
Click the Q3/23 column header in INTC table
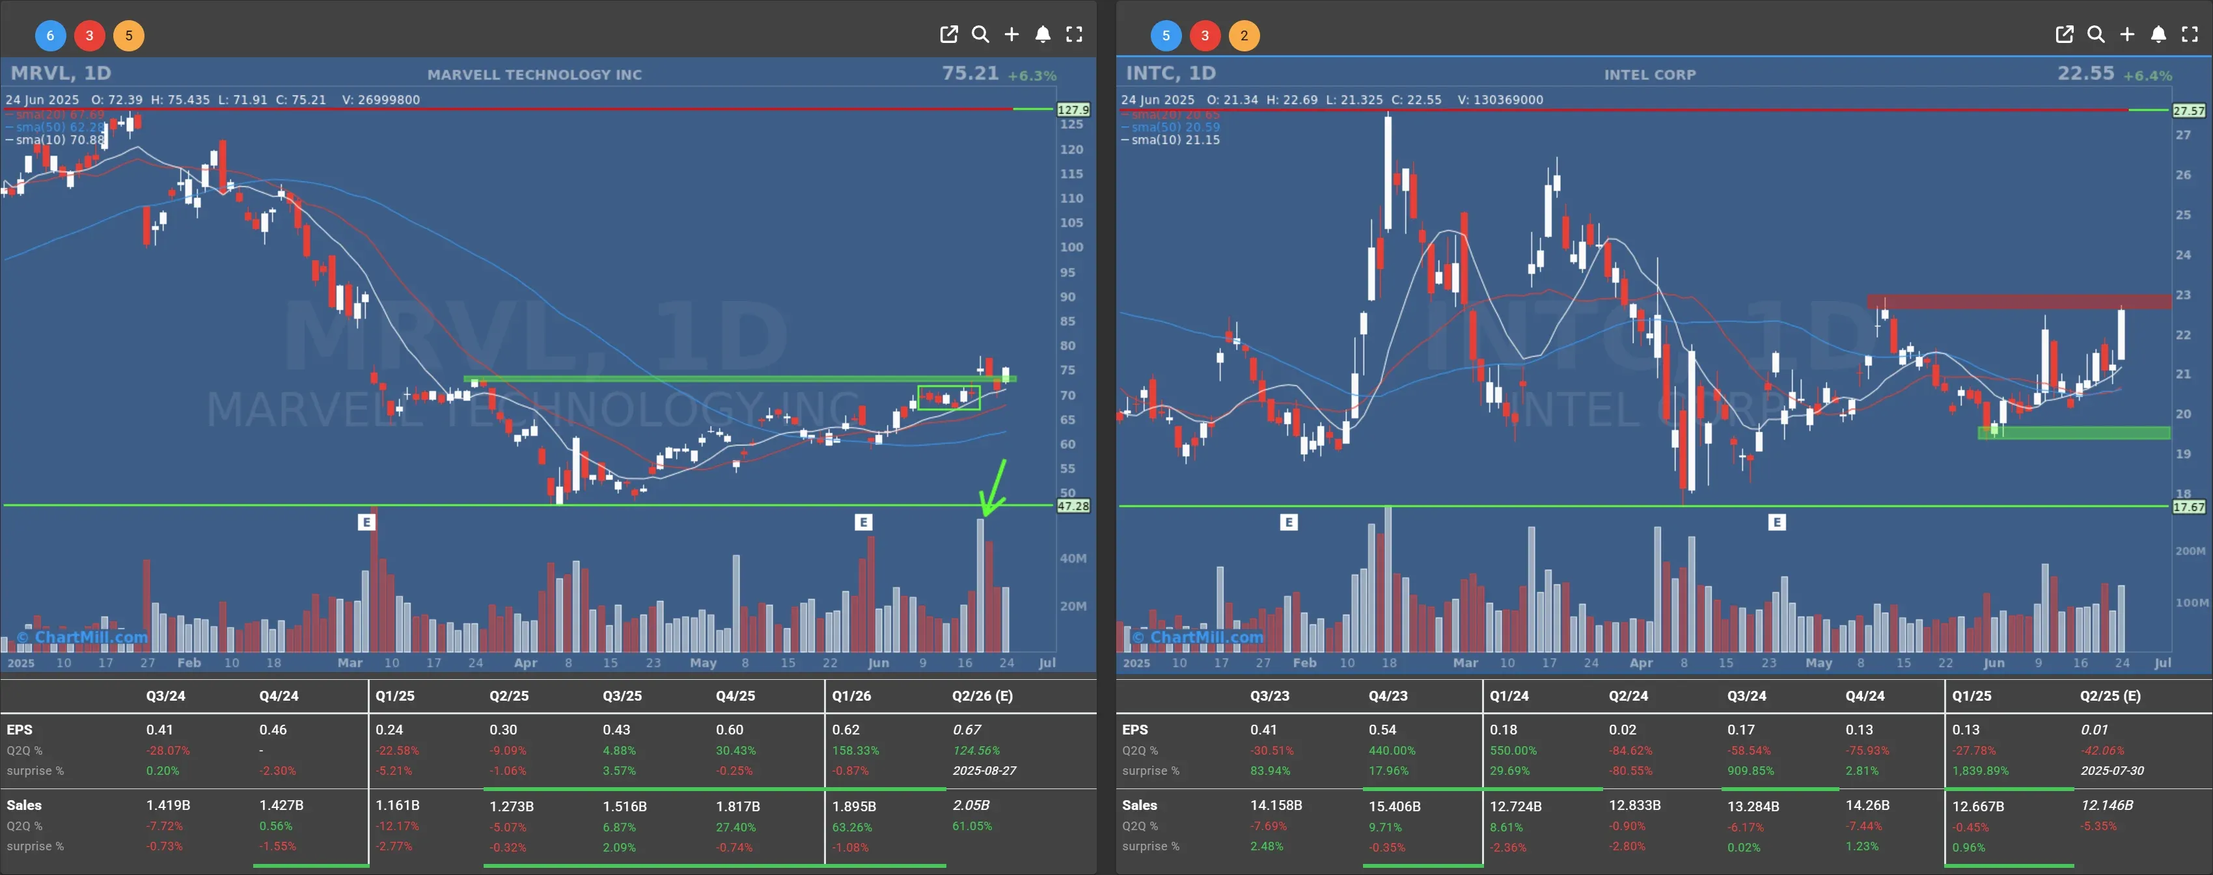tap(1269, 695)
